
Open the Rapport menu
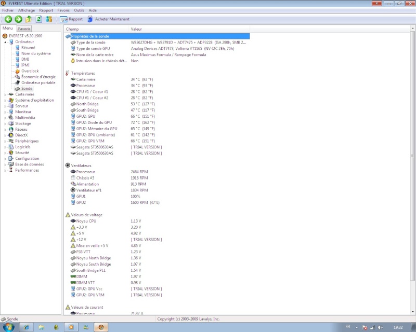[46, 10]
